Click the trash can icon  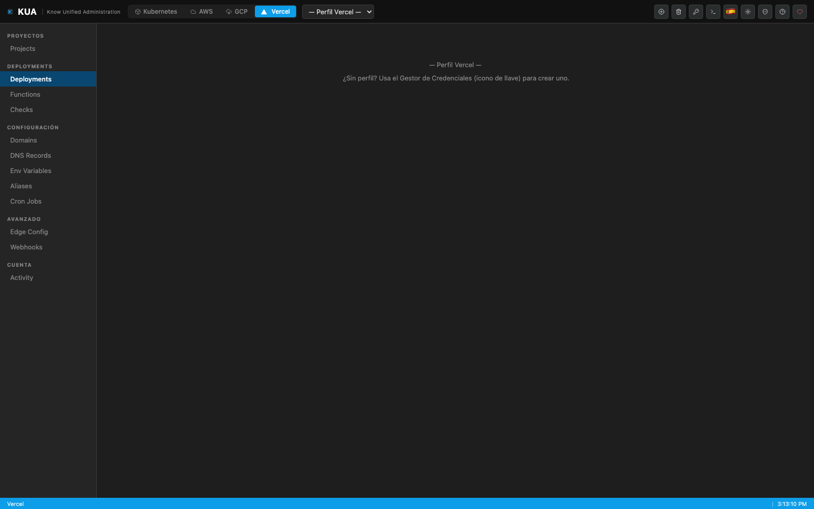click(x=679, y=12)
